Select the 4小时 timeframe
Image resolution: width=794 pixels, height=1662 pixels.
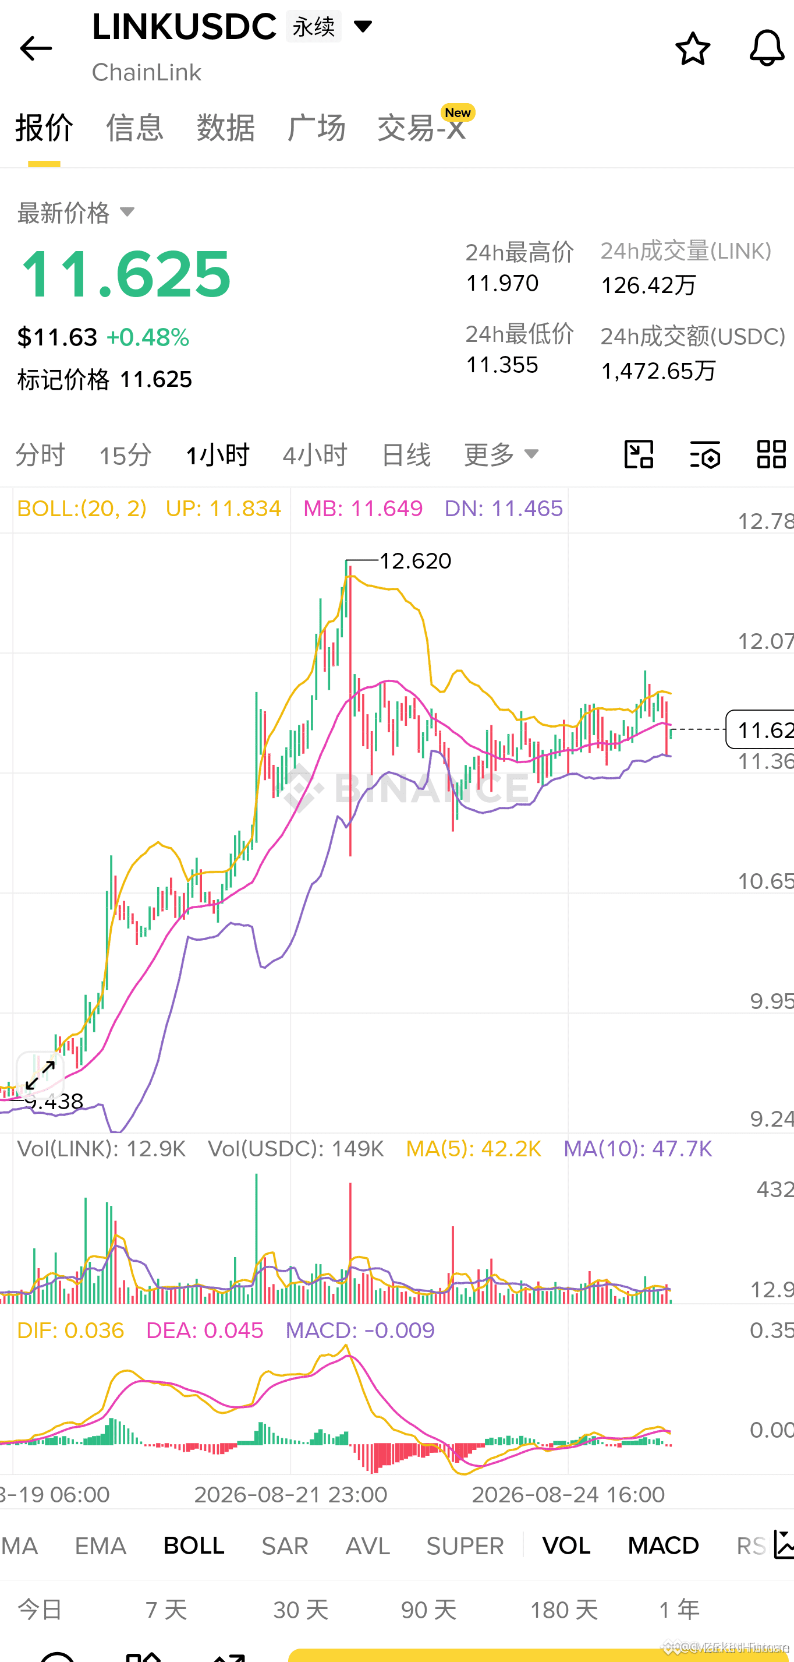(x=314, y=455)
